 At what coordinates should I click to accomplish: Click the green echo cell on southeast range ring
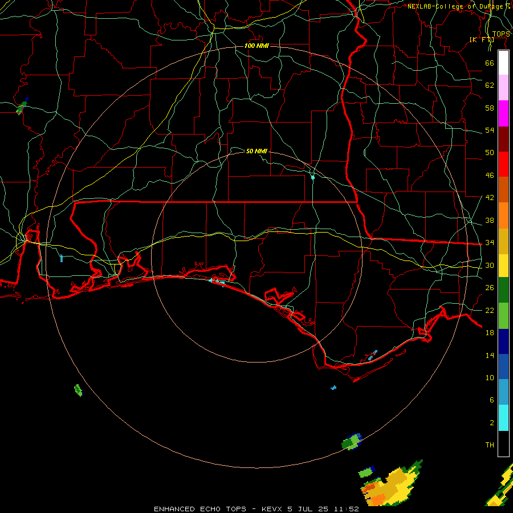tap(352, 441)
